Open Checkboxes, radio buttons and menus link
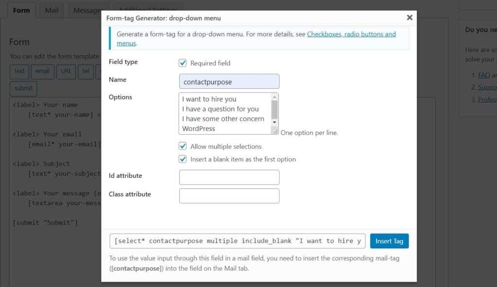Viewport: 497px width, 287px height. pyautogui.click(x=351, y=34)
